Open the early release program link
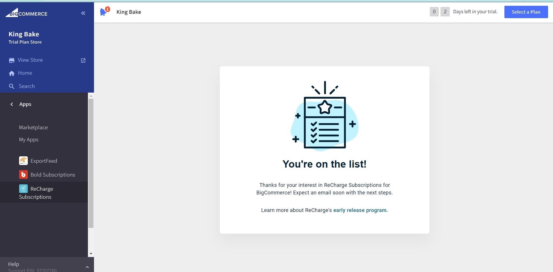The image size is (553, 272). [x=360, y=210]
